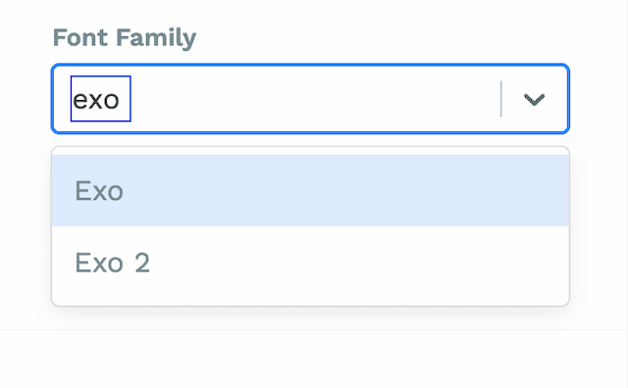
Task: Click the chevron arrow in Font Family box
Action: pos(534,99)
